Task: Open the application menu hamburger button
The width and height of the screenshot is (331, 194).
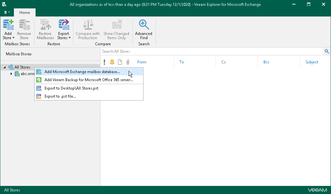Action: click(7, 12)
